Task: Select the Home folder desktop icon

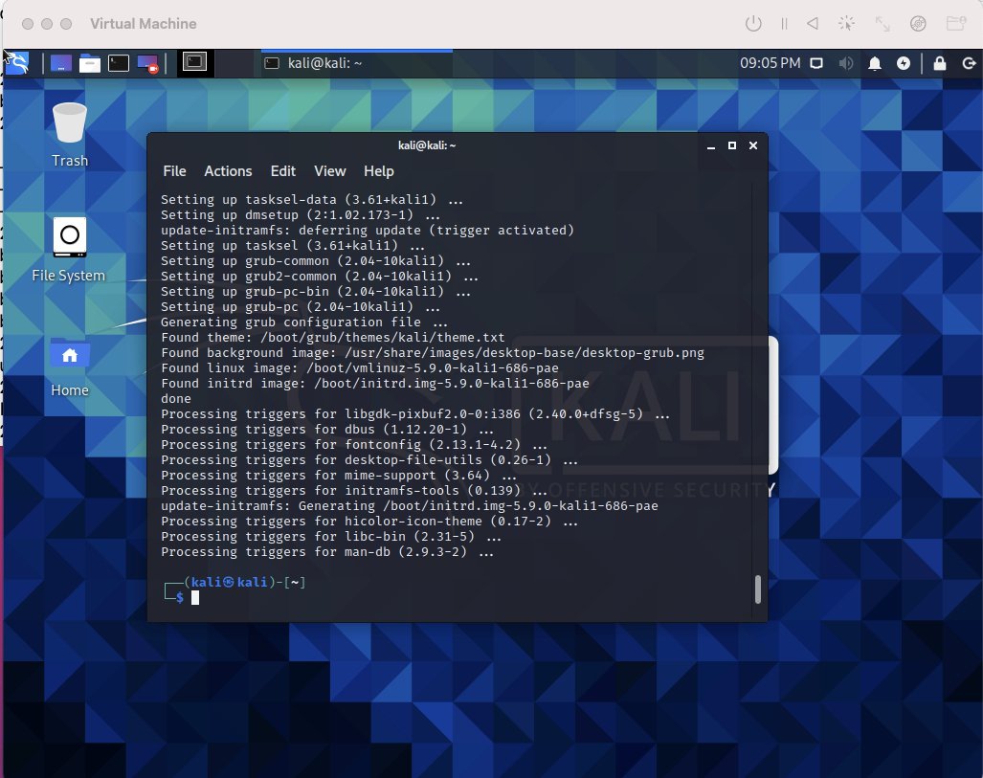Action: pos(70,367)
